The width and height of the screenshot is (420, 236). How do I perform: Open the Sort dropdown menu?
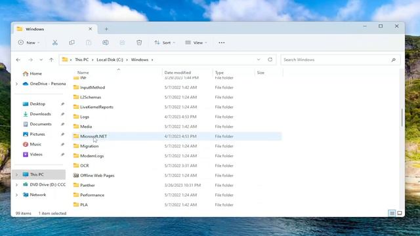tap(165, 43)
